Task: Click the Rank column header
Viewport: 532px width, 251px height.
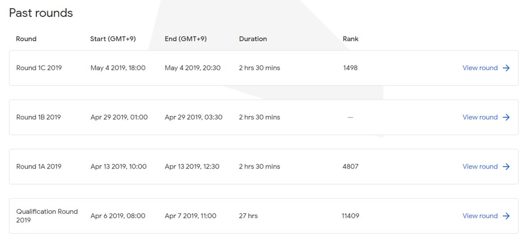Action: coord(351,39)
